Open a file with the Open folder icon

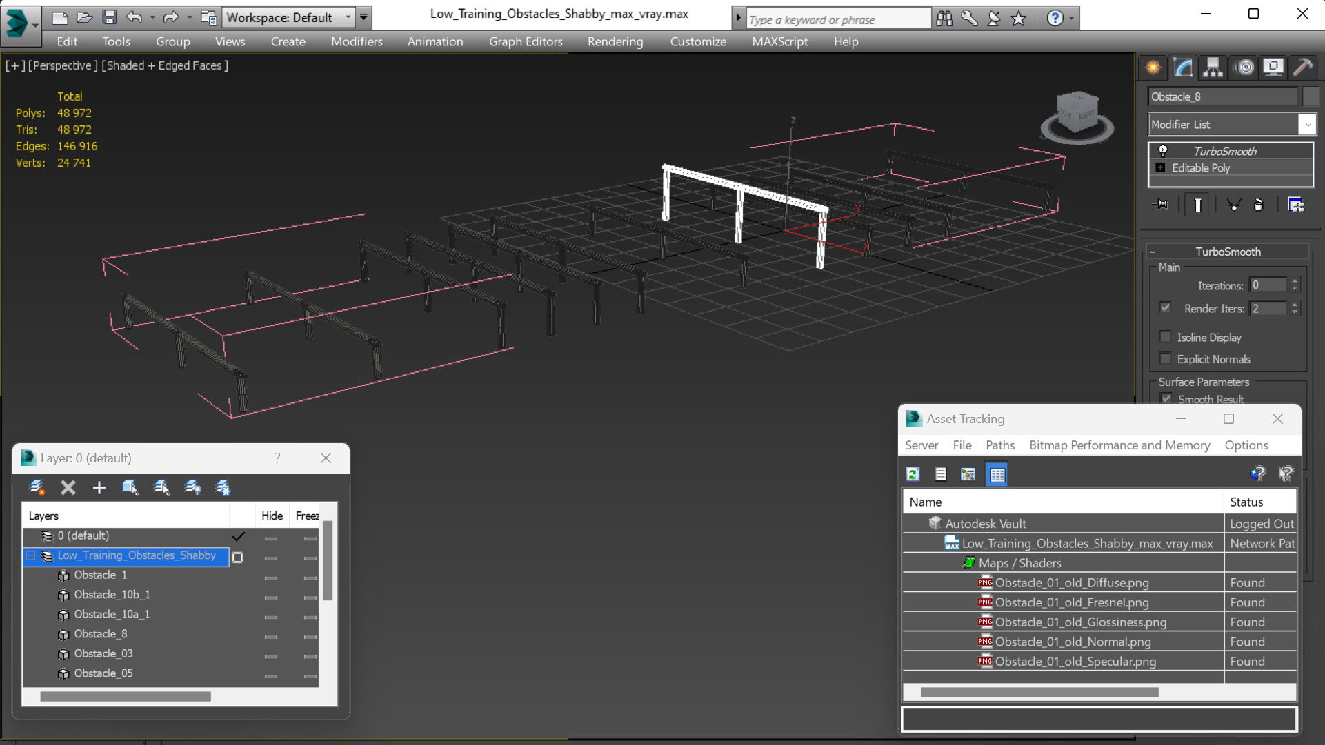(84, 17)
